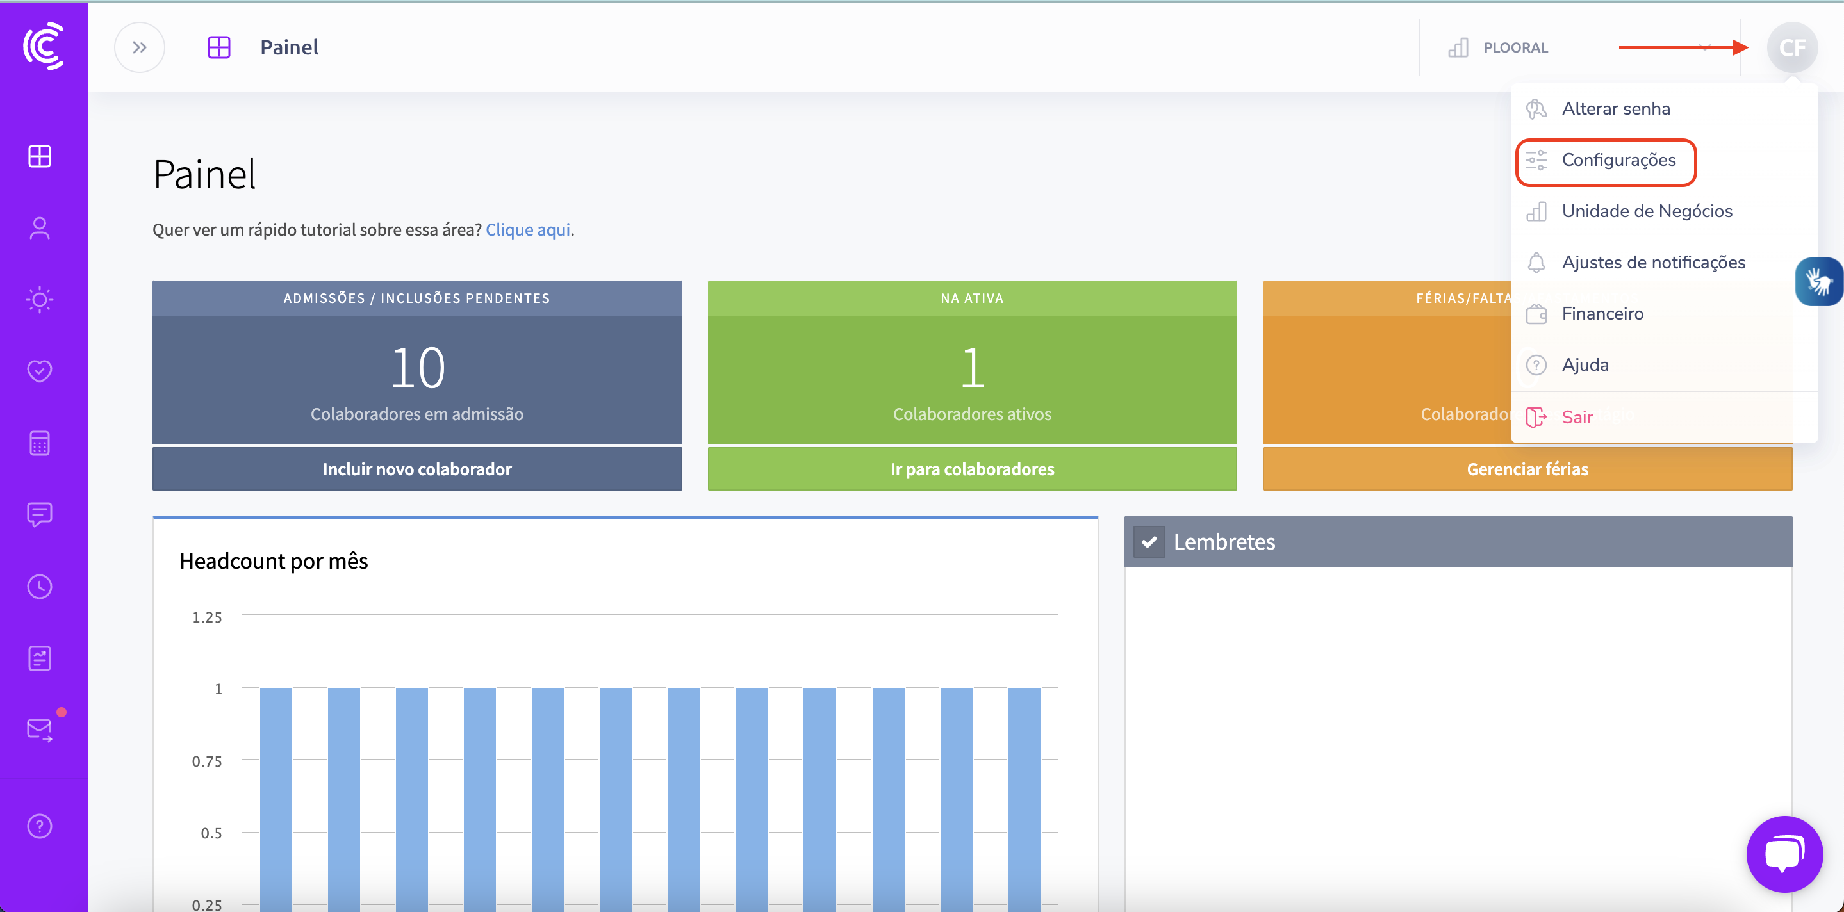Expand the sidebar with double chevron button
Viewport: 1844px width, 912px height.
[x=140, y=47]
